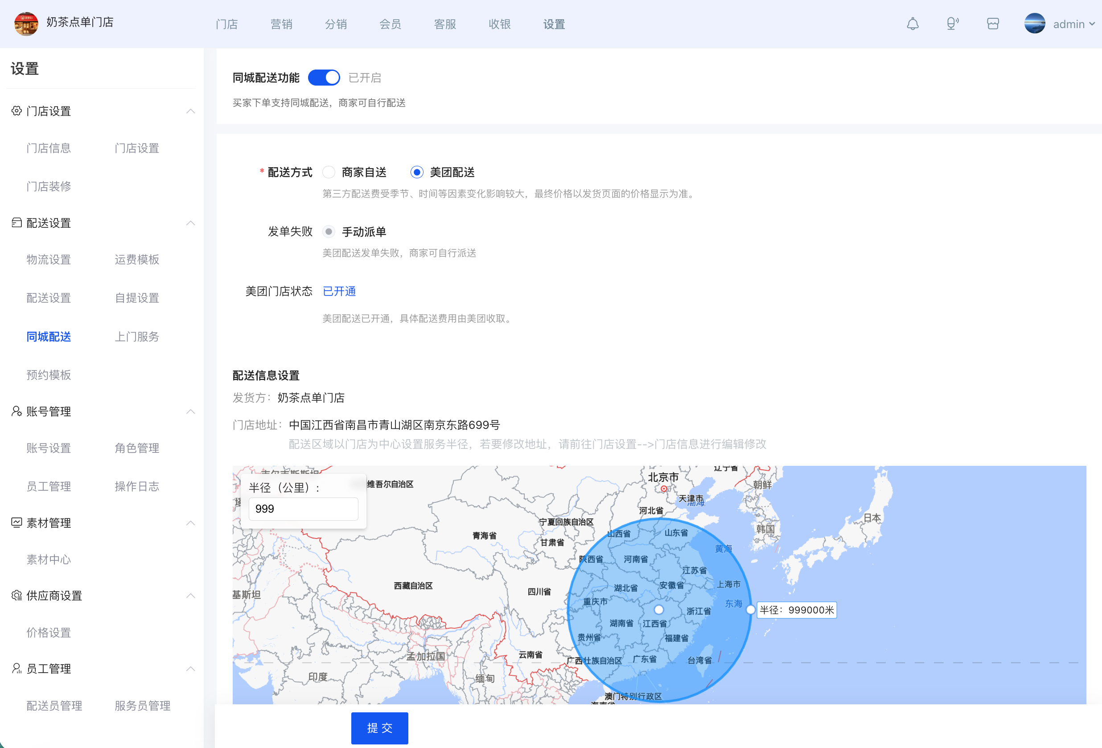Open 运费模板 in the sidebar
This screenshot has height=748, width=1102.
[x=136, y=259]
